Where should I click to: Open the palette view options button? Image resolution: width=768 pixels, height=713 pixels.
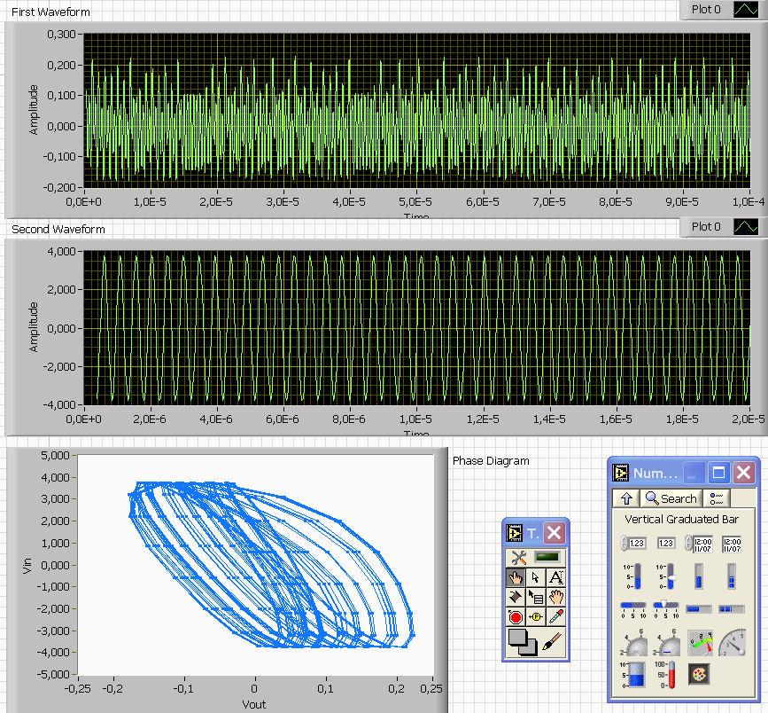click(x=716, y=498)
